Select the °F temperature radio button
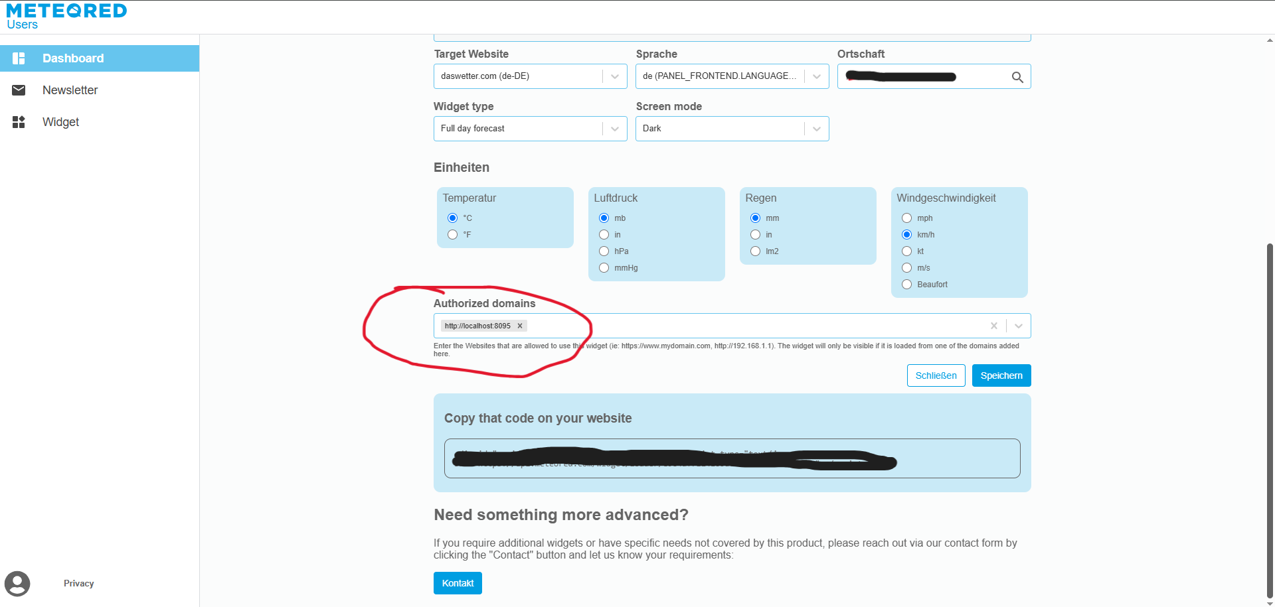Viewport: 1275px width, 607px height. click(x=453, y=235)
